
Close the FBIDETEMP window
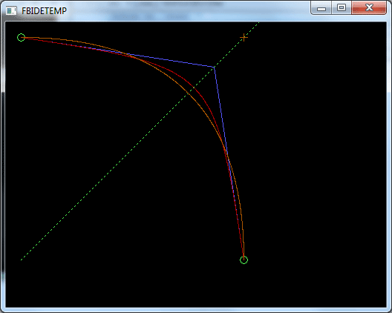tap(369, 8)
